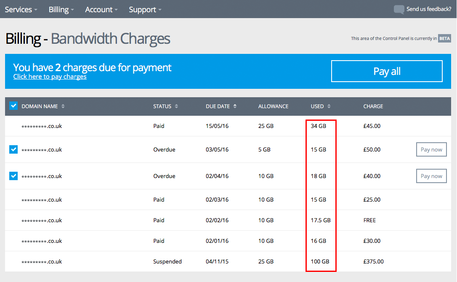Sort the table by Domain Name arrows

coord(63,106)
